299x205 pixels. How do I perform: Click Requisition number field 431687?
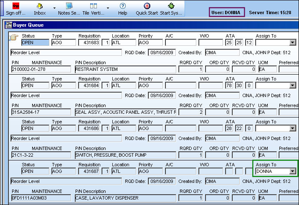tap(89, 171)
